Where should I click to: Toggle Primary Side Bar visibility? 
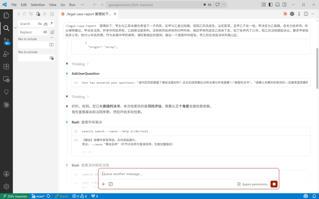pyautogui.click(x=271, y=5)
